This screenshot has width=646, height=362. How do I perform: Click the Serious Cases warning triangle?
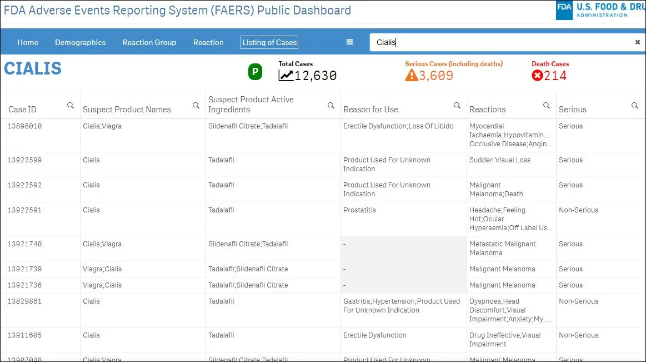pyautogui.click(x=411, y=76)
